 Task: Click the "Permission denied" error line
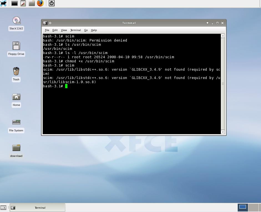(85, 40)
